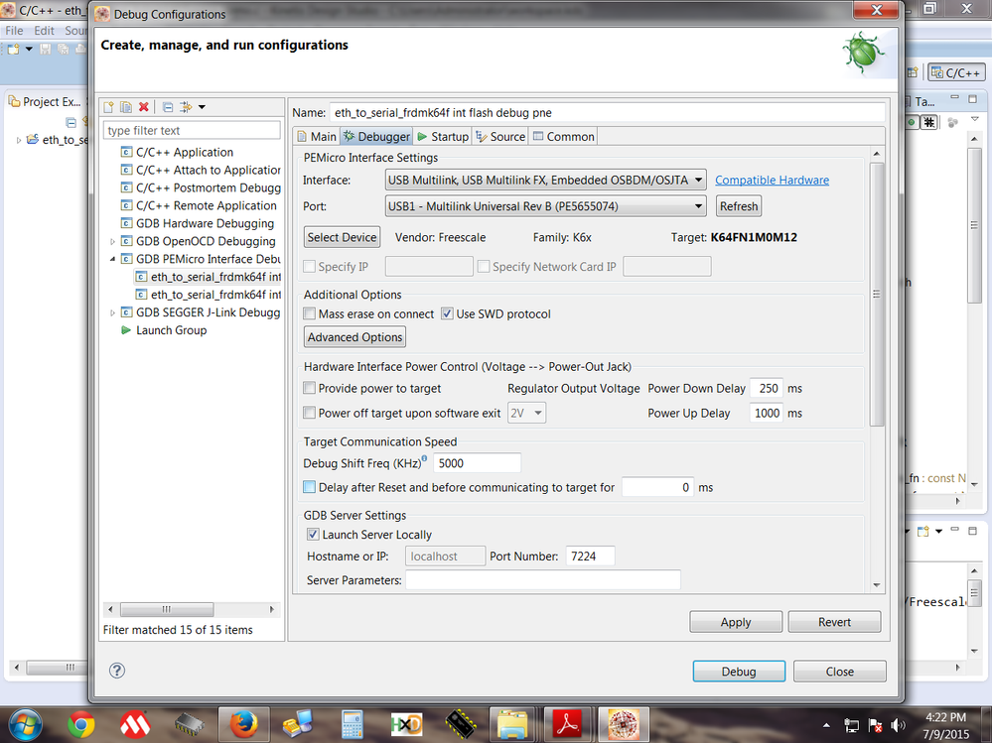This screenshot has width=992, height=743.
Task: Click the Select Device button
Action: (x=343, y=237)
